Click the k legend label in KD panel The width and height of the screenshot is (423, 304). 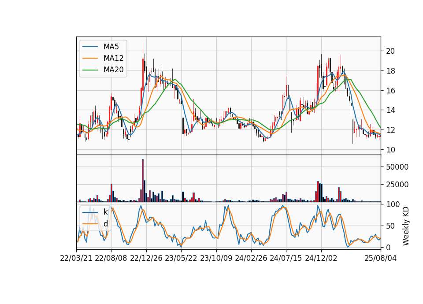[105, 212]
